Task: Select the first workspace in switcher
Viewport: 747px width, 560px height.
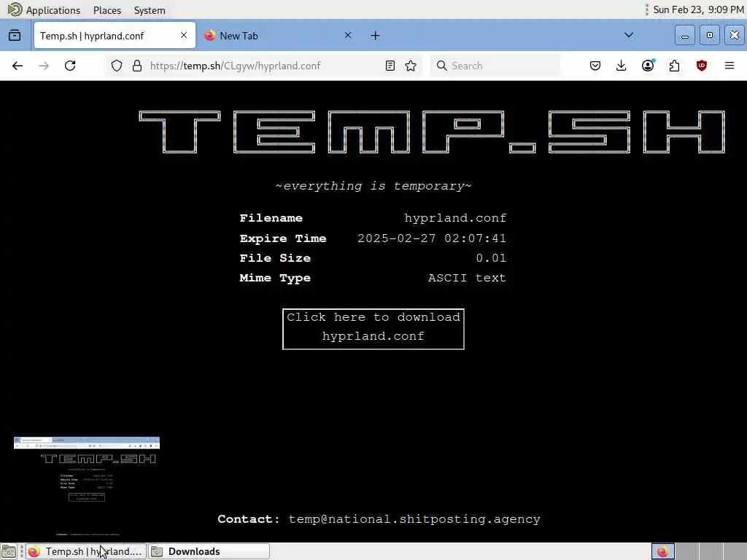Action: coord(662,551)
